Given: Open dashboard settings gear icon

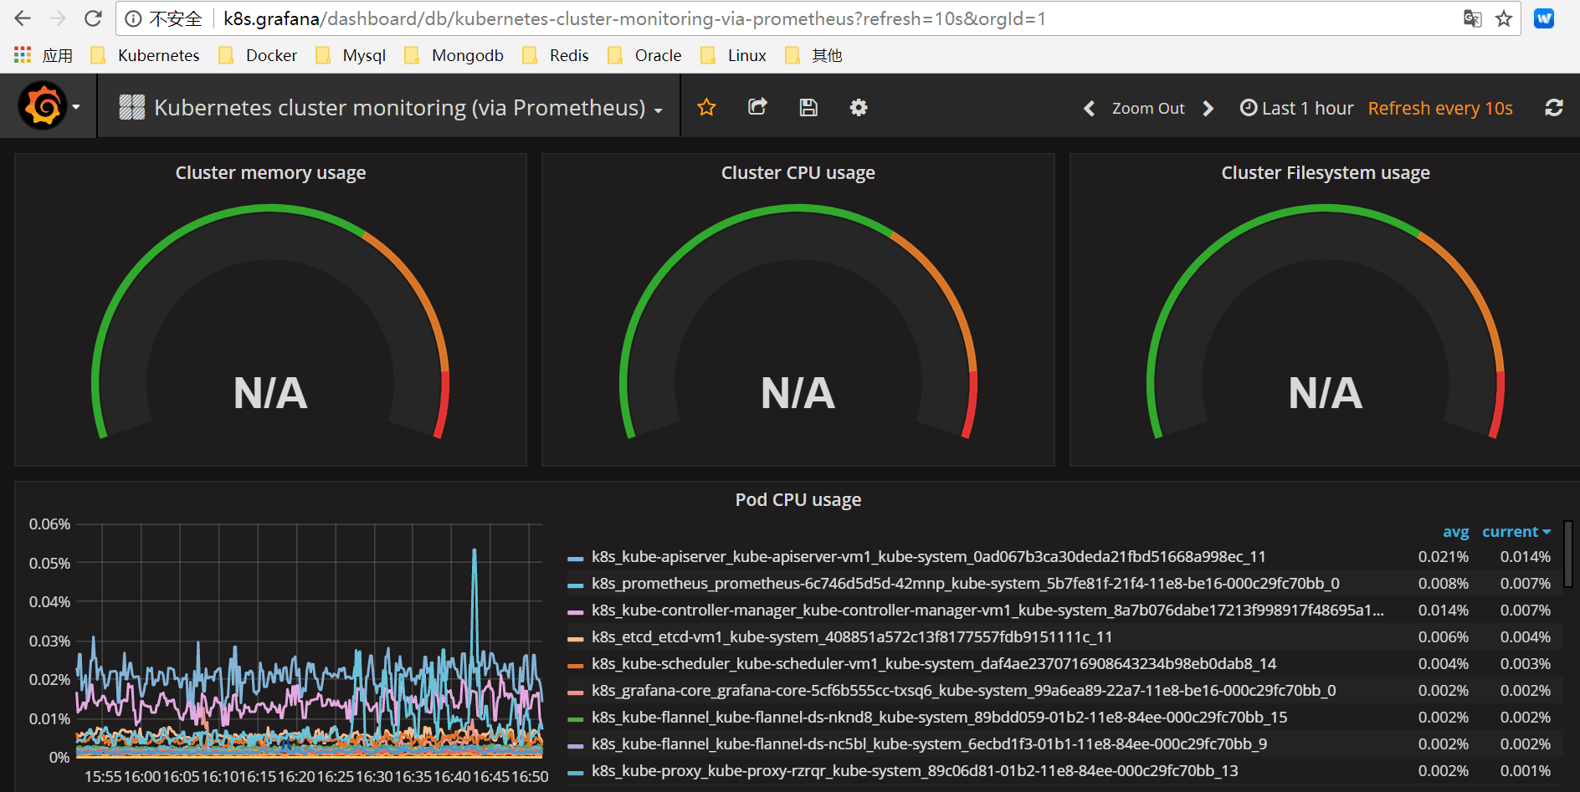Looking at the screenshot, I should tap(859, 107).
